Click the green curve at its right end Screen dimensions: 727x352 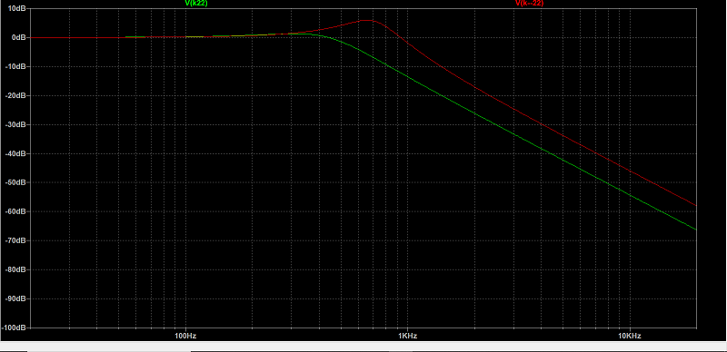[695, 230]
